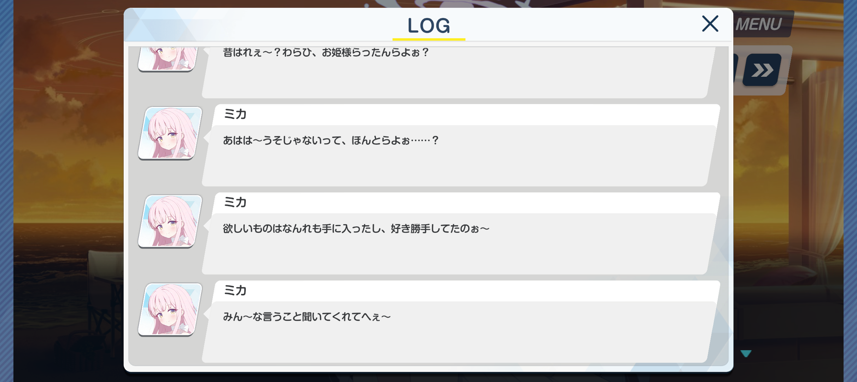This screenshot has height=382, width=857.
Task: Click the light blue triangular header decoration
Action: (x=159, y=25)
